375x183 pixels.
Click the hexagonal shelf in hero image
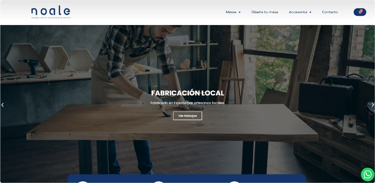54,58
